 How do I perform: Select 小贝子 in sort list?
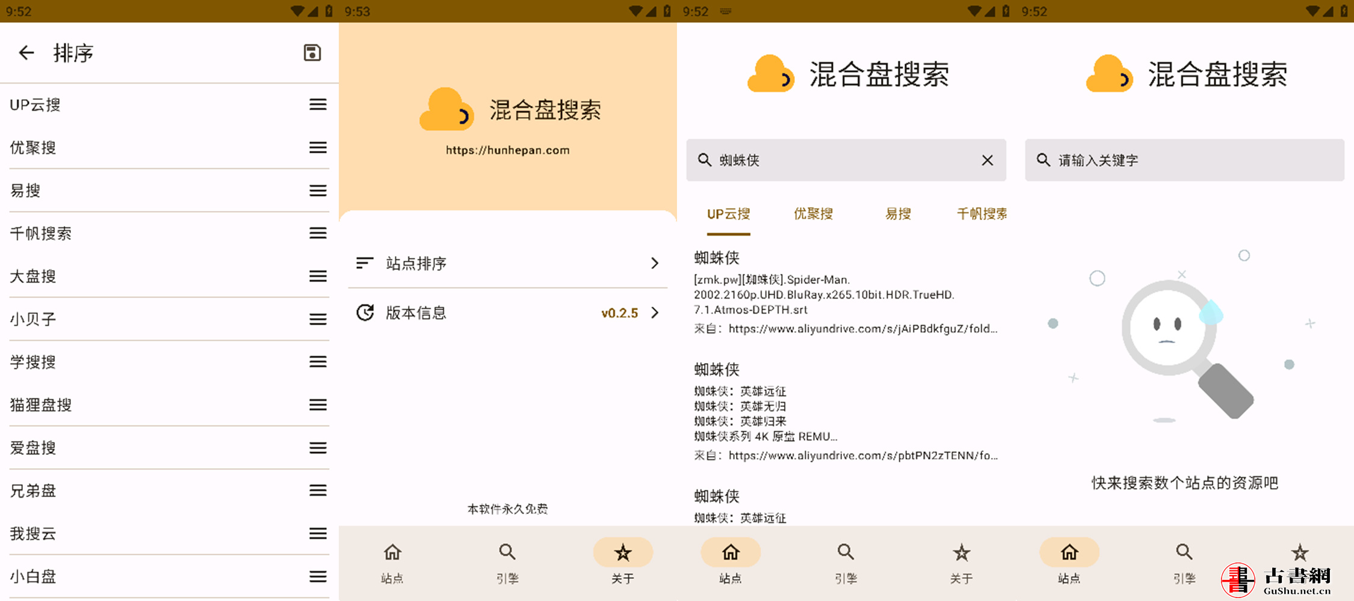pyautogui.click(x=33, y=319)
